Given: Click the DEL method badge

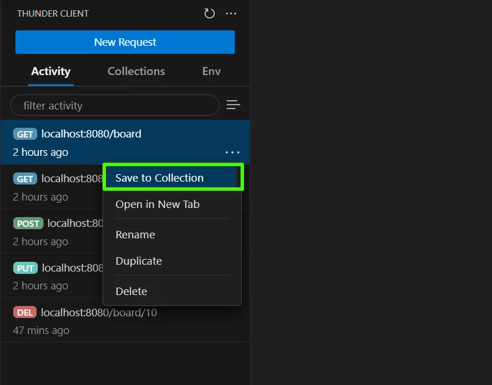Looking at the screenshot, I should tap(25, 312).
